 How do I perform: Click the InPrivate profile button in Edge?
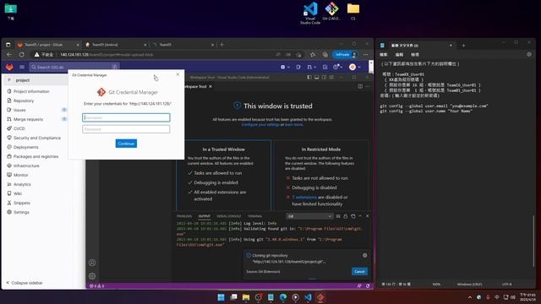(345, 54)
